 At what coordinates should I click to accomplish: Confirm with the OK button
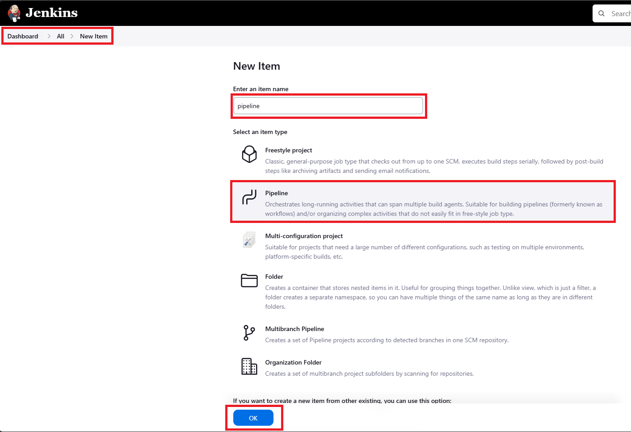pos(253,418)
